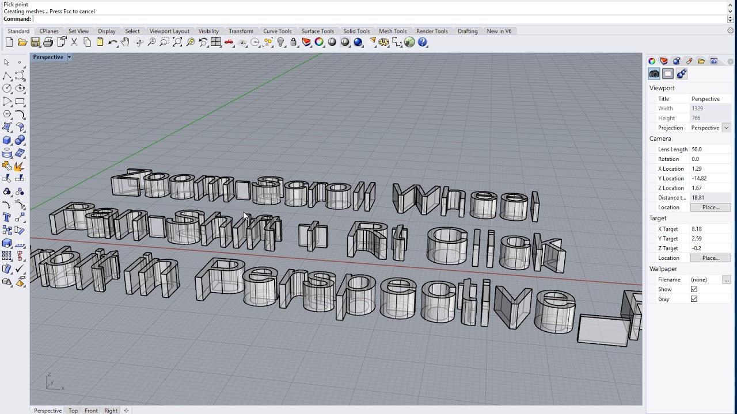Select the Circle tool
This screenshot has height=414, width=737.
7,88
